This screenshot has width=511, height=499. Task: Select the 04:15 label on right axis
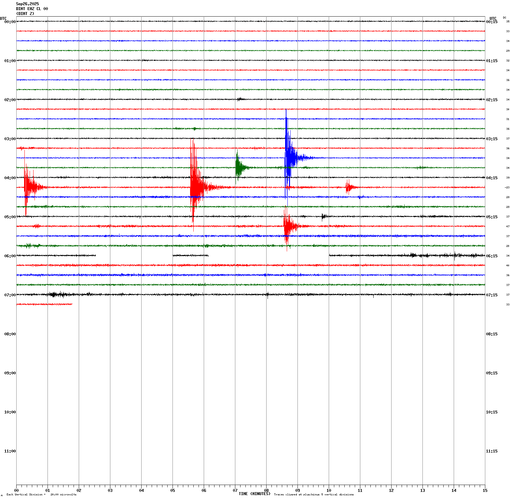point(491,178)
